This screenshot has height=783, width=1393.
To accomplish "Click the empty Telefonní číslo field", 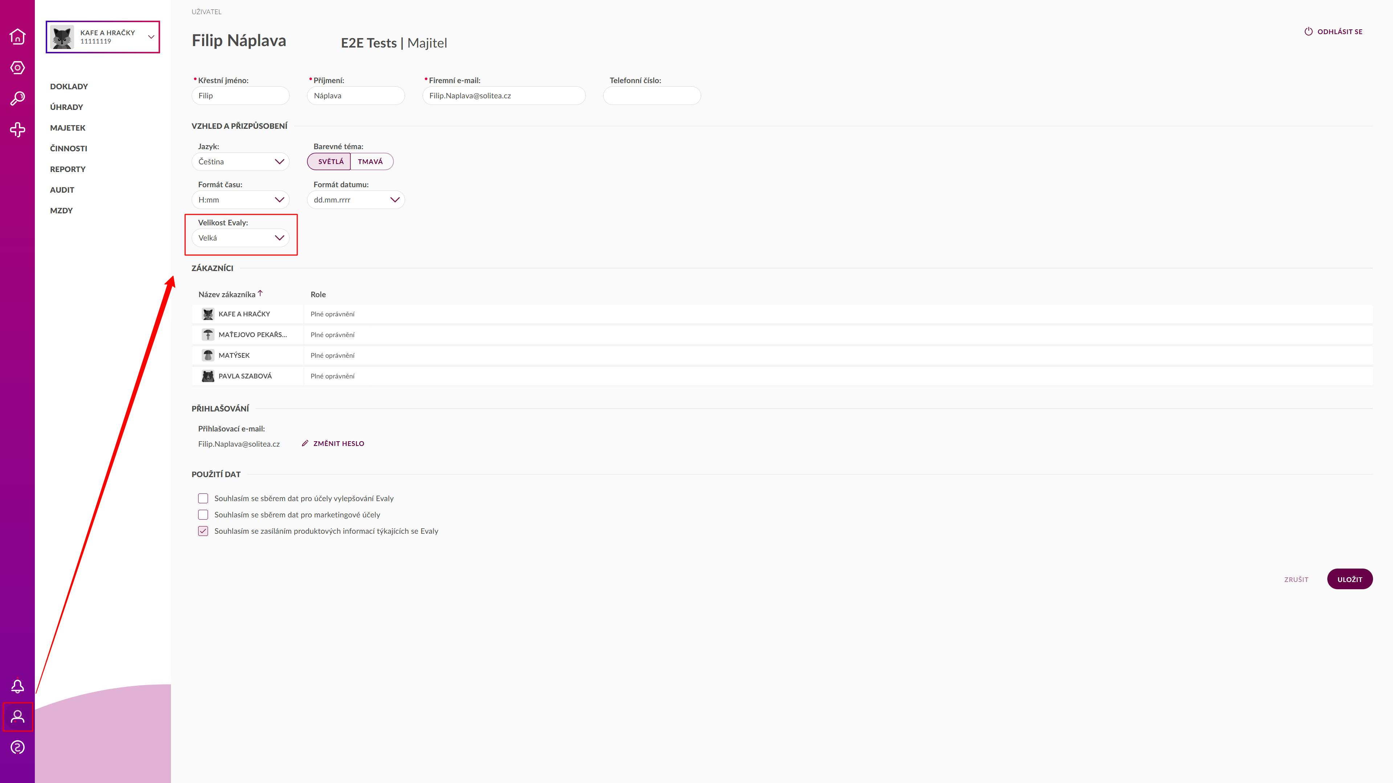I will [x=652, y=96].
